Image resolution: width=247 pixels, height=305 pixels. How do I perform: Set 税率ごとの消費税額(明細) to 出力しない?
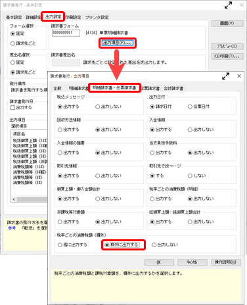pos(201,199)
